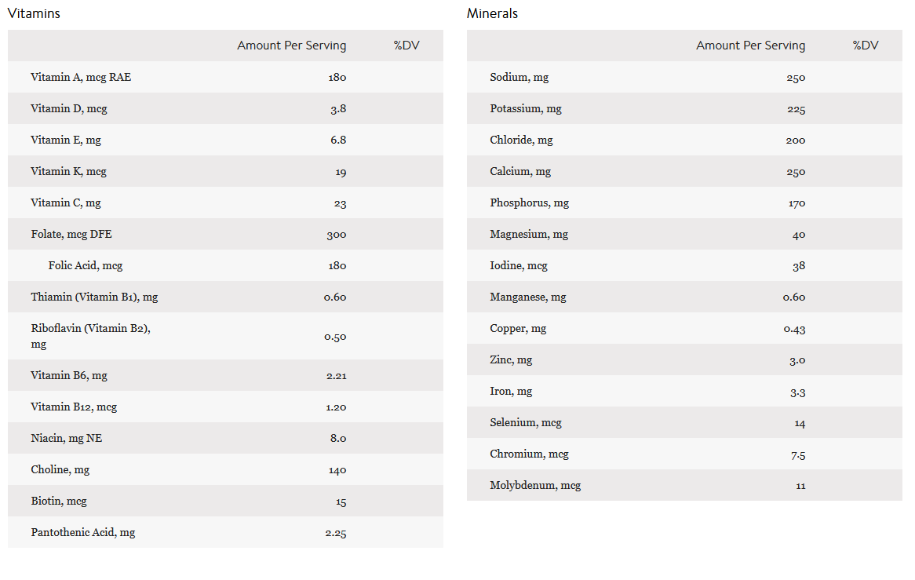The width and height of the screenshot is (915, 580).
Task: Click the Vitamin D, mcg row label
Action: [x=69, y=108]
